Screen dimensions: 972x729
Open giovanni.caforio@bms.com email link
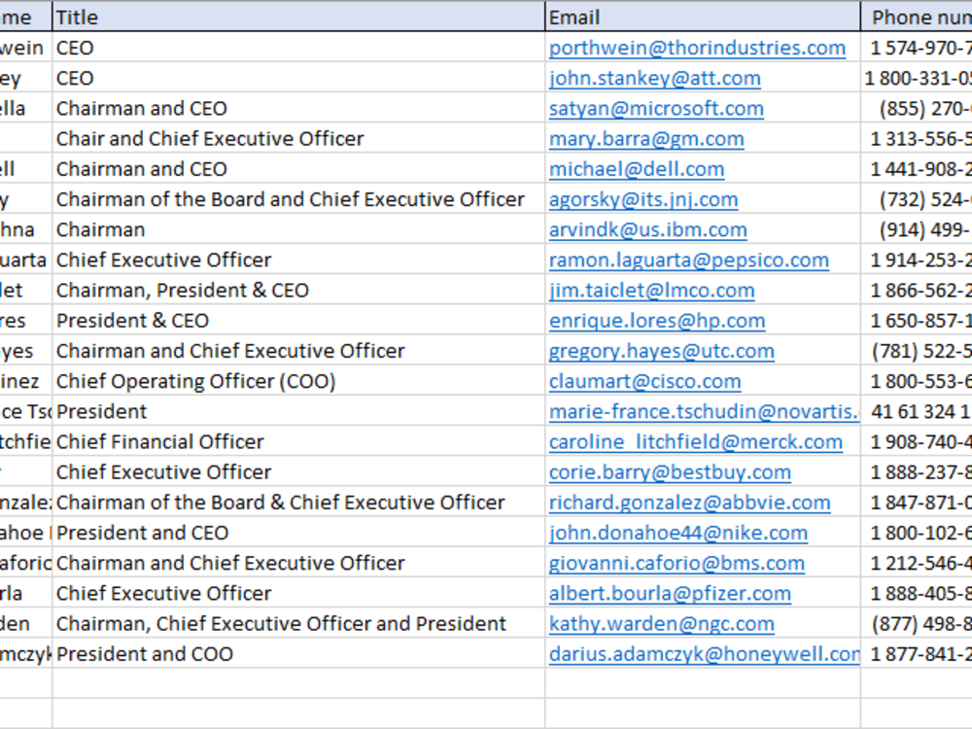click(677, 564)
